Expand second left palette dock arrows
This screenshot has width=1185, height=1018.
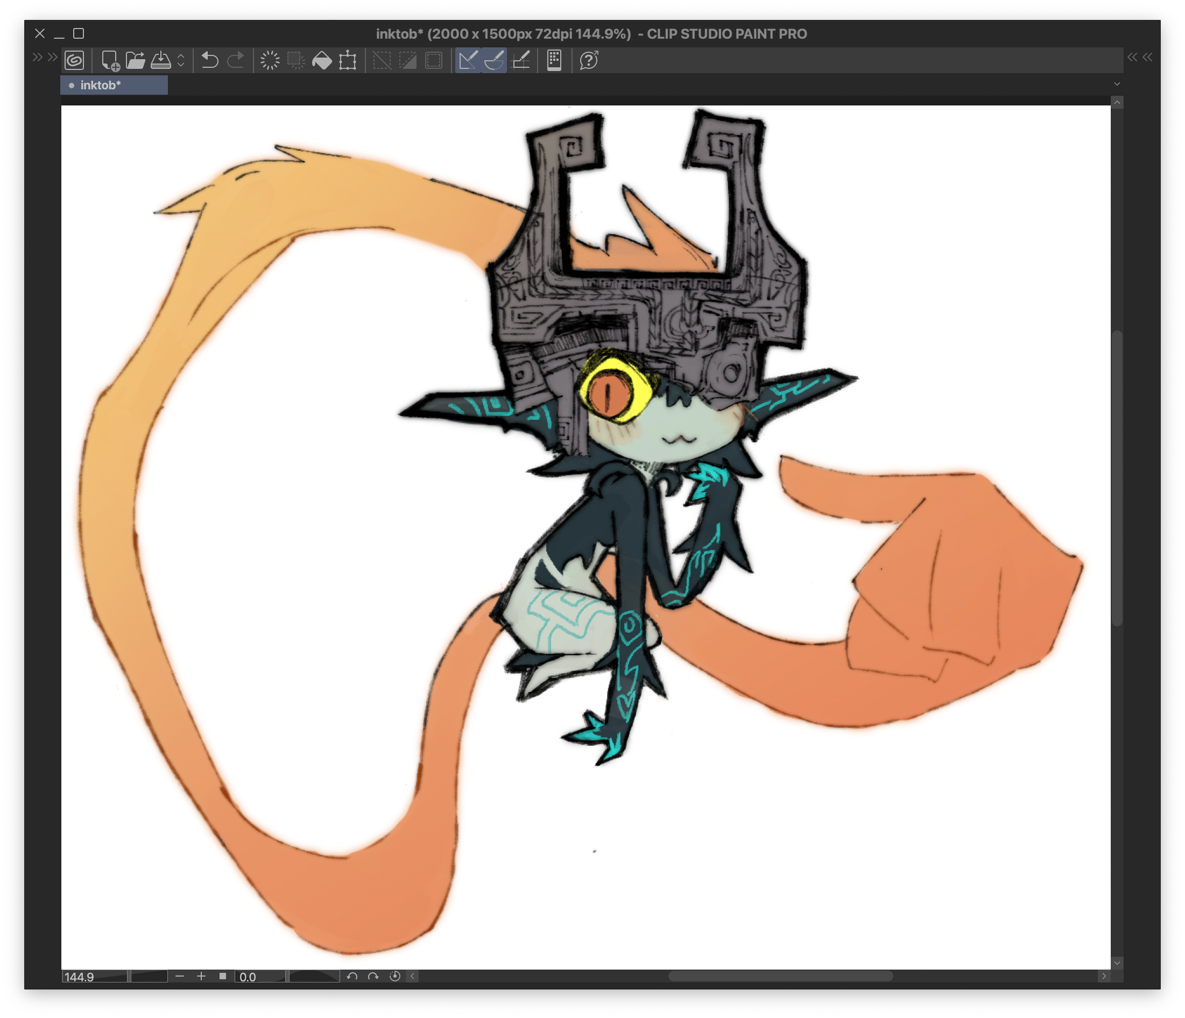pyautogui.click(x=53, y=56)
